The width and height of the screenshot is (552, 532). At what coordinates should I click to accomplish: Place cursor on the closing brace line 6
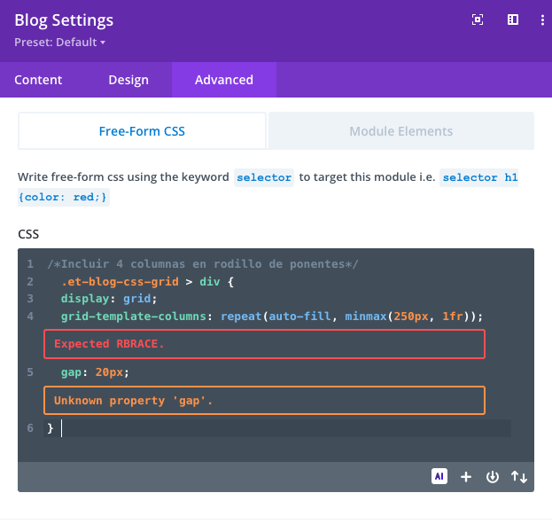(266, 429)
